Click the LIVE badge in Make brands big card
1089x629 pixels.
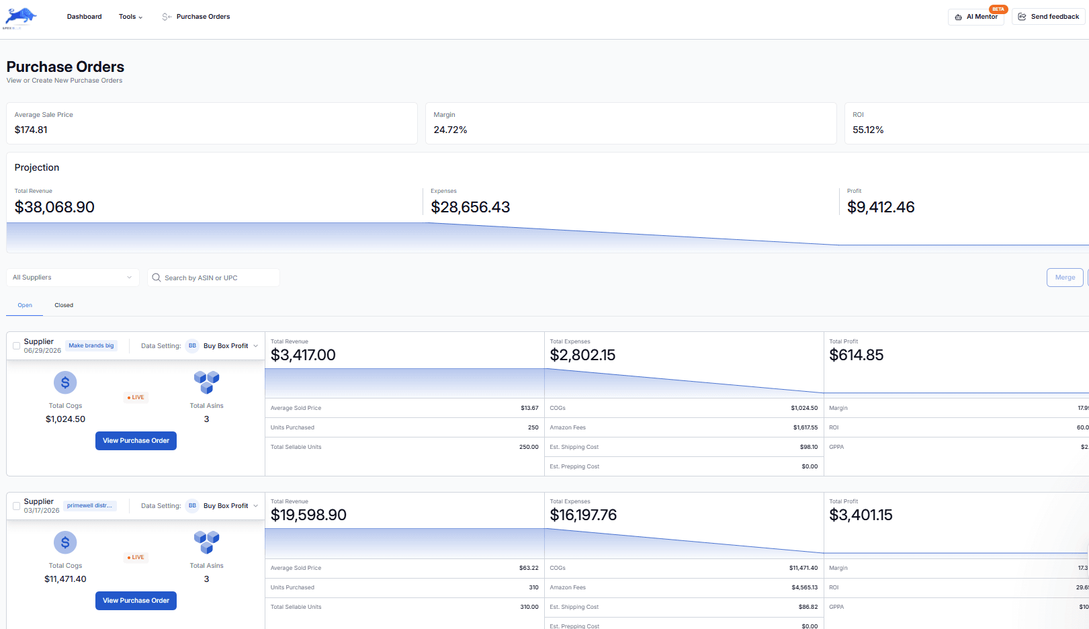[x=136, y=398]
